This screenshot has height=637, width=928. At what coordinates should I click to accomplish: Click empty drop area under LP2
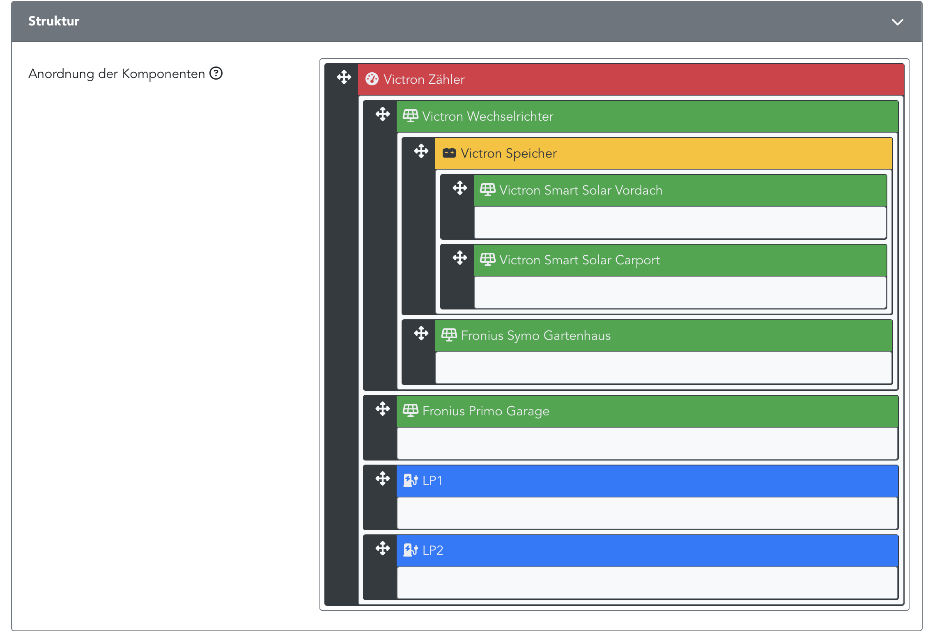(647, 583)
